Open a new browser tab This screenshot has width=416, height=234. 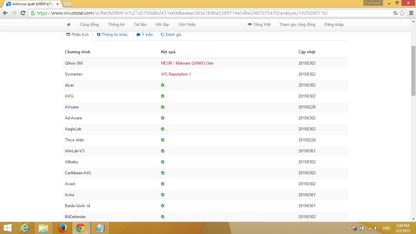68,4
